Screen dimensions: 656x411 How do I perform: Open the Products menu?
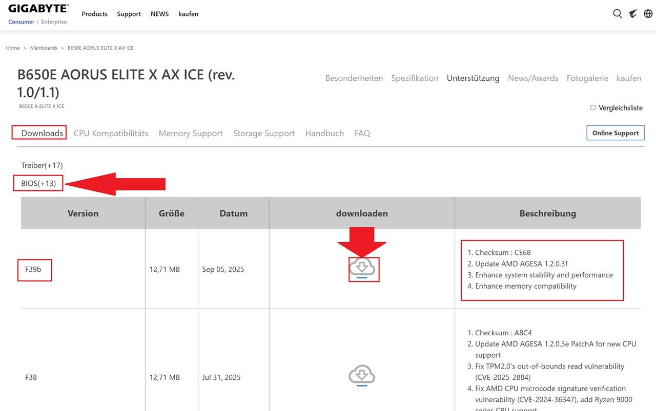coord(95,14)
